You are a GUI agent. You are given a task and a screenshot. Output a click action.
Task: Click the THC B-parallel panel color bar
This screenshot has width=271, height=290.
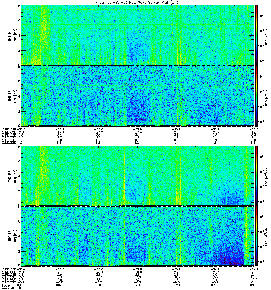pos(257,236)
